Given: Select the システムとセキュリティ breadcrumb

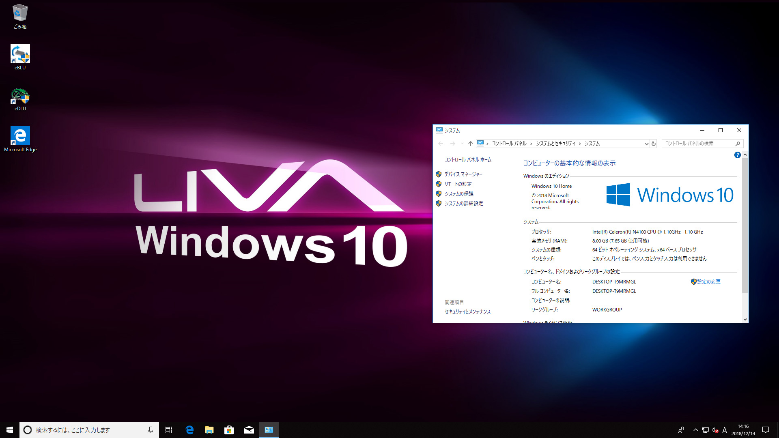Looking at the screenshot, I should (x=555, y=144).
